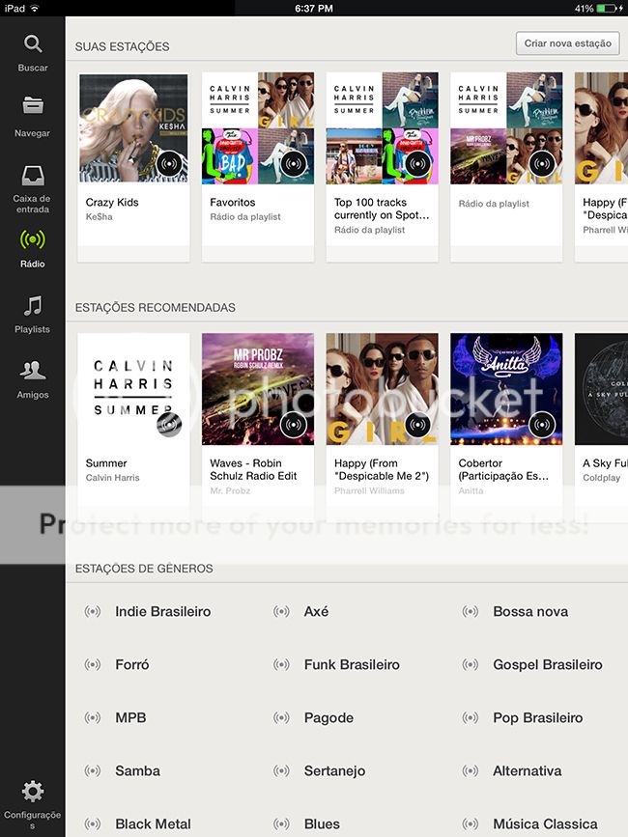This screenshot has width=628, height=837.
Task: Select Bossa nova genre station
Action: pyautogui.click(x=530, y=611)
